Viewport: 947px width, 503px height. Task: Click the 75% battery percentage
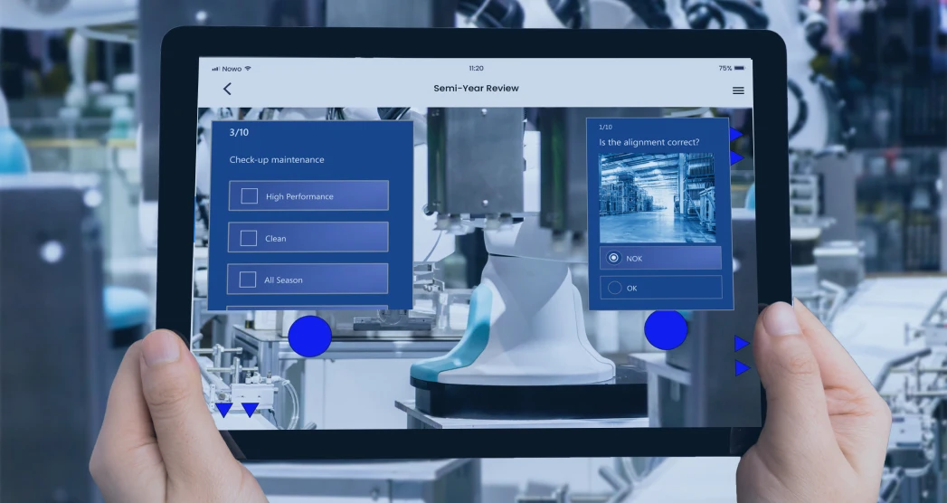tap(724, 68)
